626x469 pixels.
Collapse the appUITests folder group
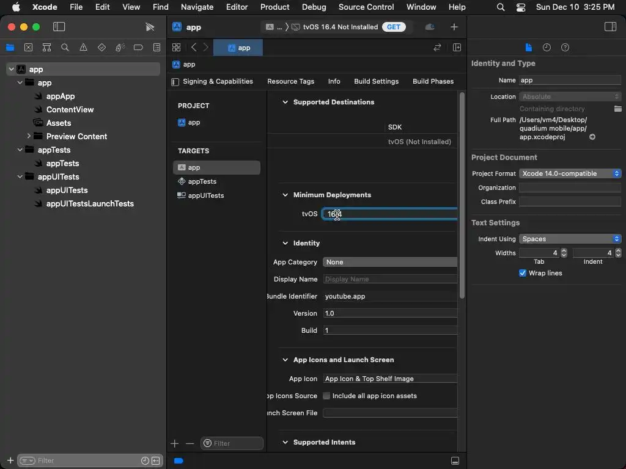point(20,176)
